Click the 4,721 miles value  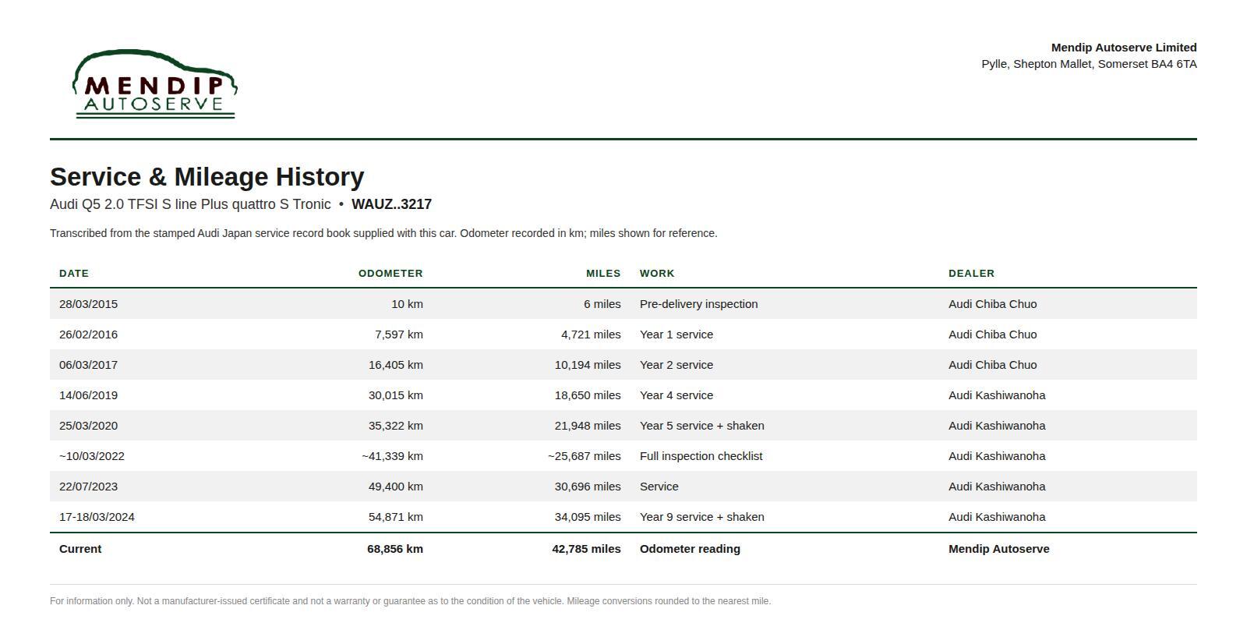(x=591, y=334)
